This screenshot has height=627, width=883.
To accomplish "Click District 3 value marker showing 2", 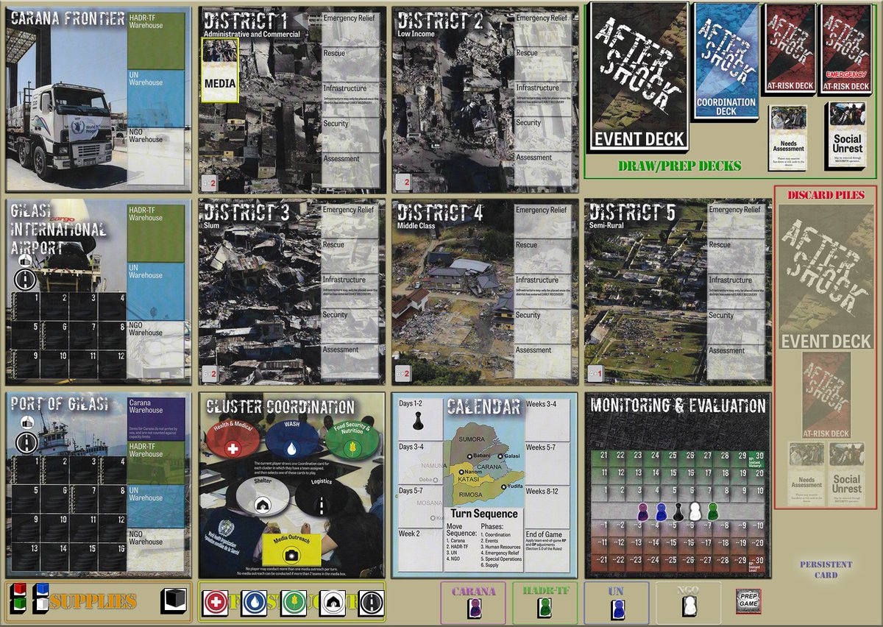I will click(209, 374).
